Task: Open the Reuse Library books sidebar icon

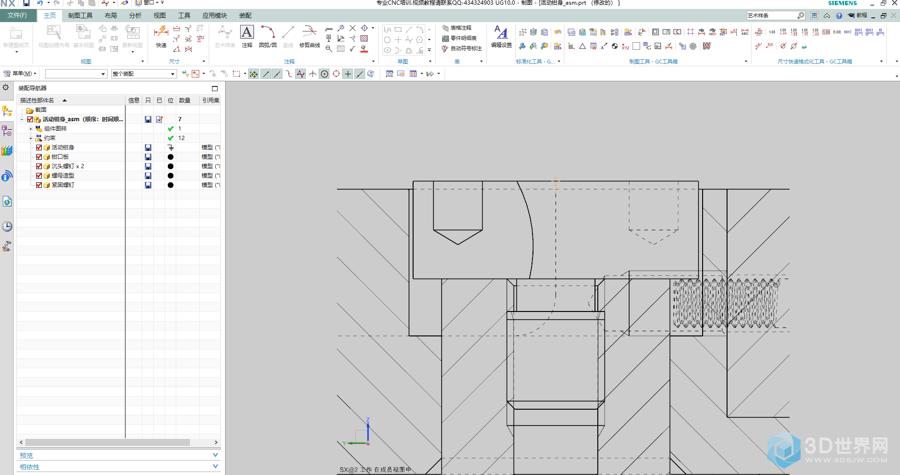Action: [x=7, y=151]
